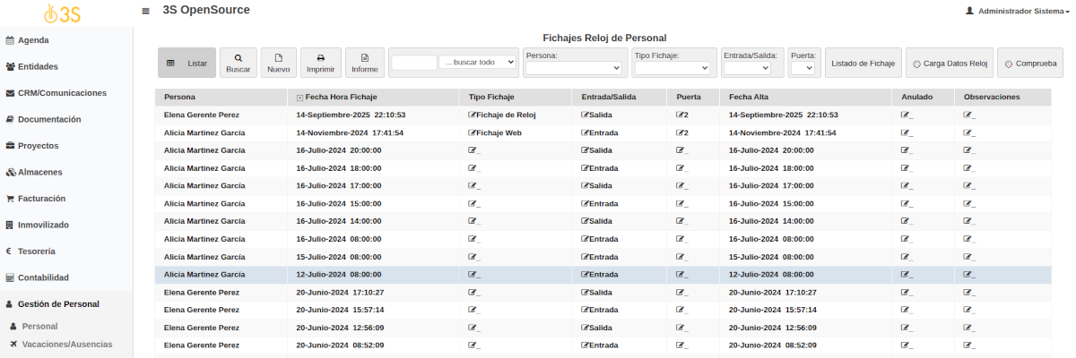The image size is (1076, 358).
Task: Edit Tipo Fichaje of Fichaje Web row
Action: click(473, 132)
